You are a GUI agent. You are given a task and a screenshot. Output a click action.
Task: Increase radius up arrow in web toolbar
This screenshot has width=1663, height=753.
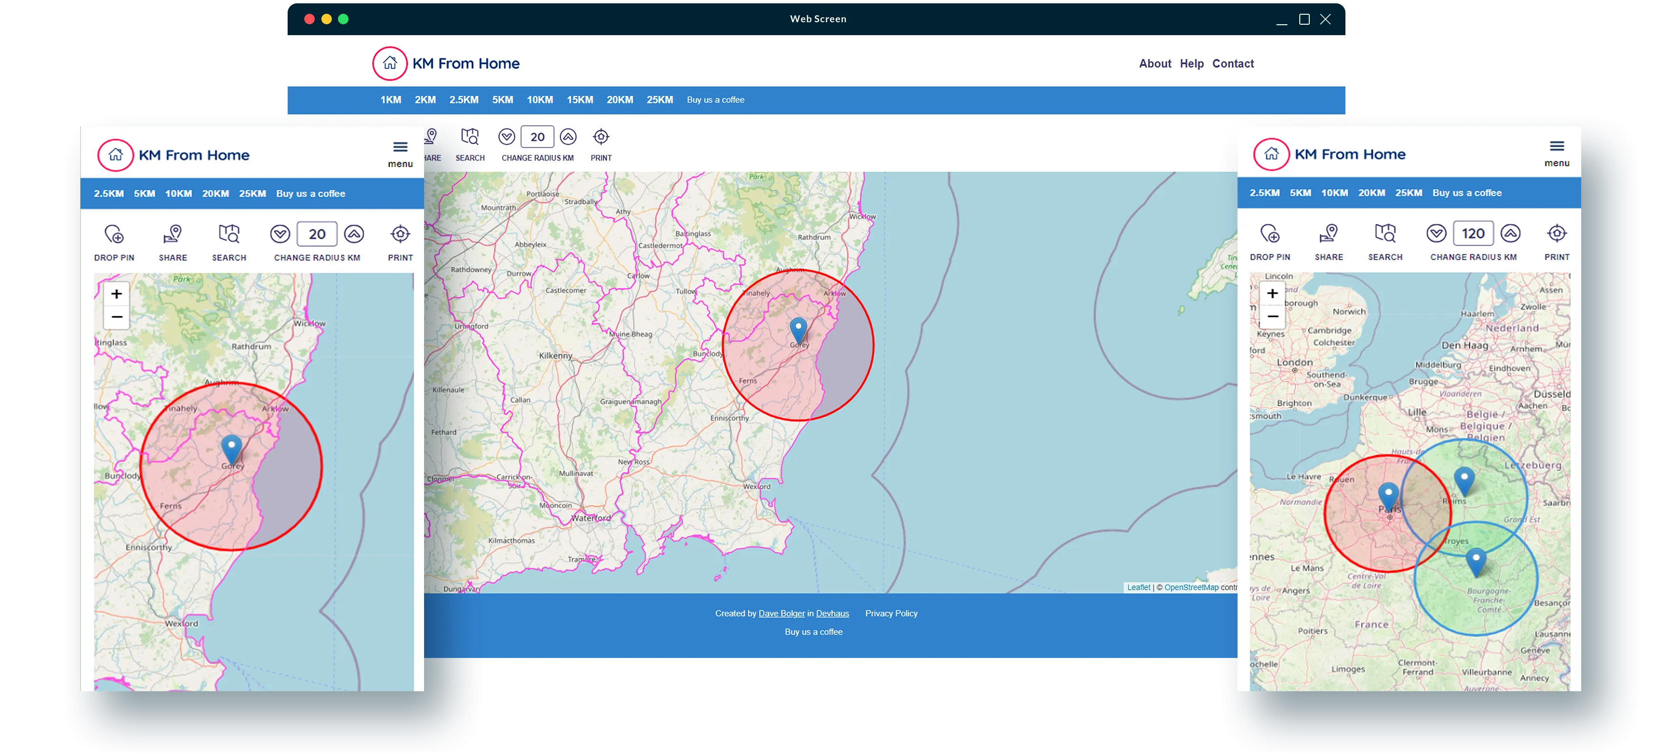(x=568, y=137)
